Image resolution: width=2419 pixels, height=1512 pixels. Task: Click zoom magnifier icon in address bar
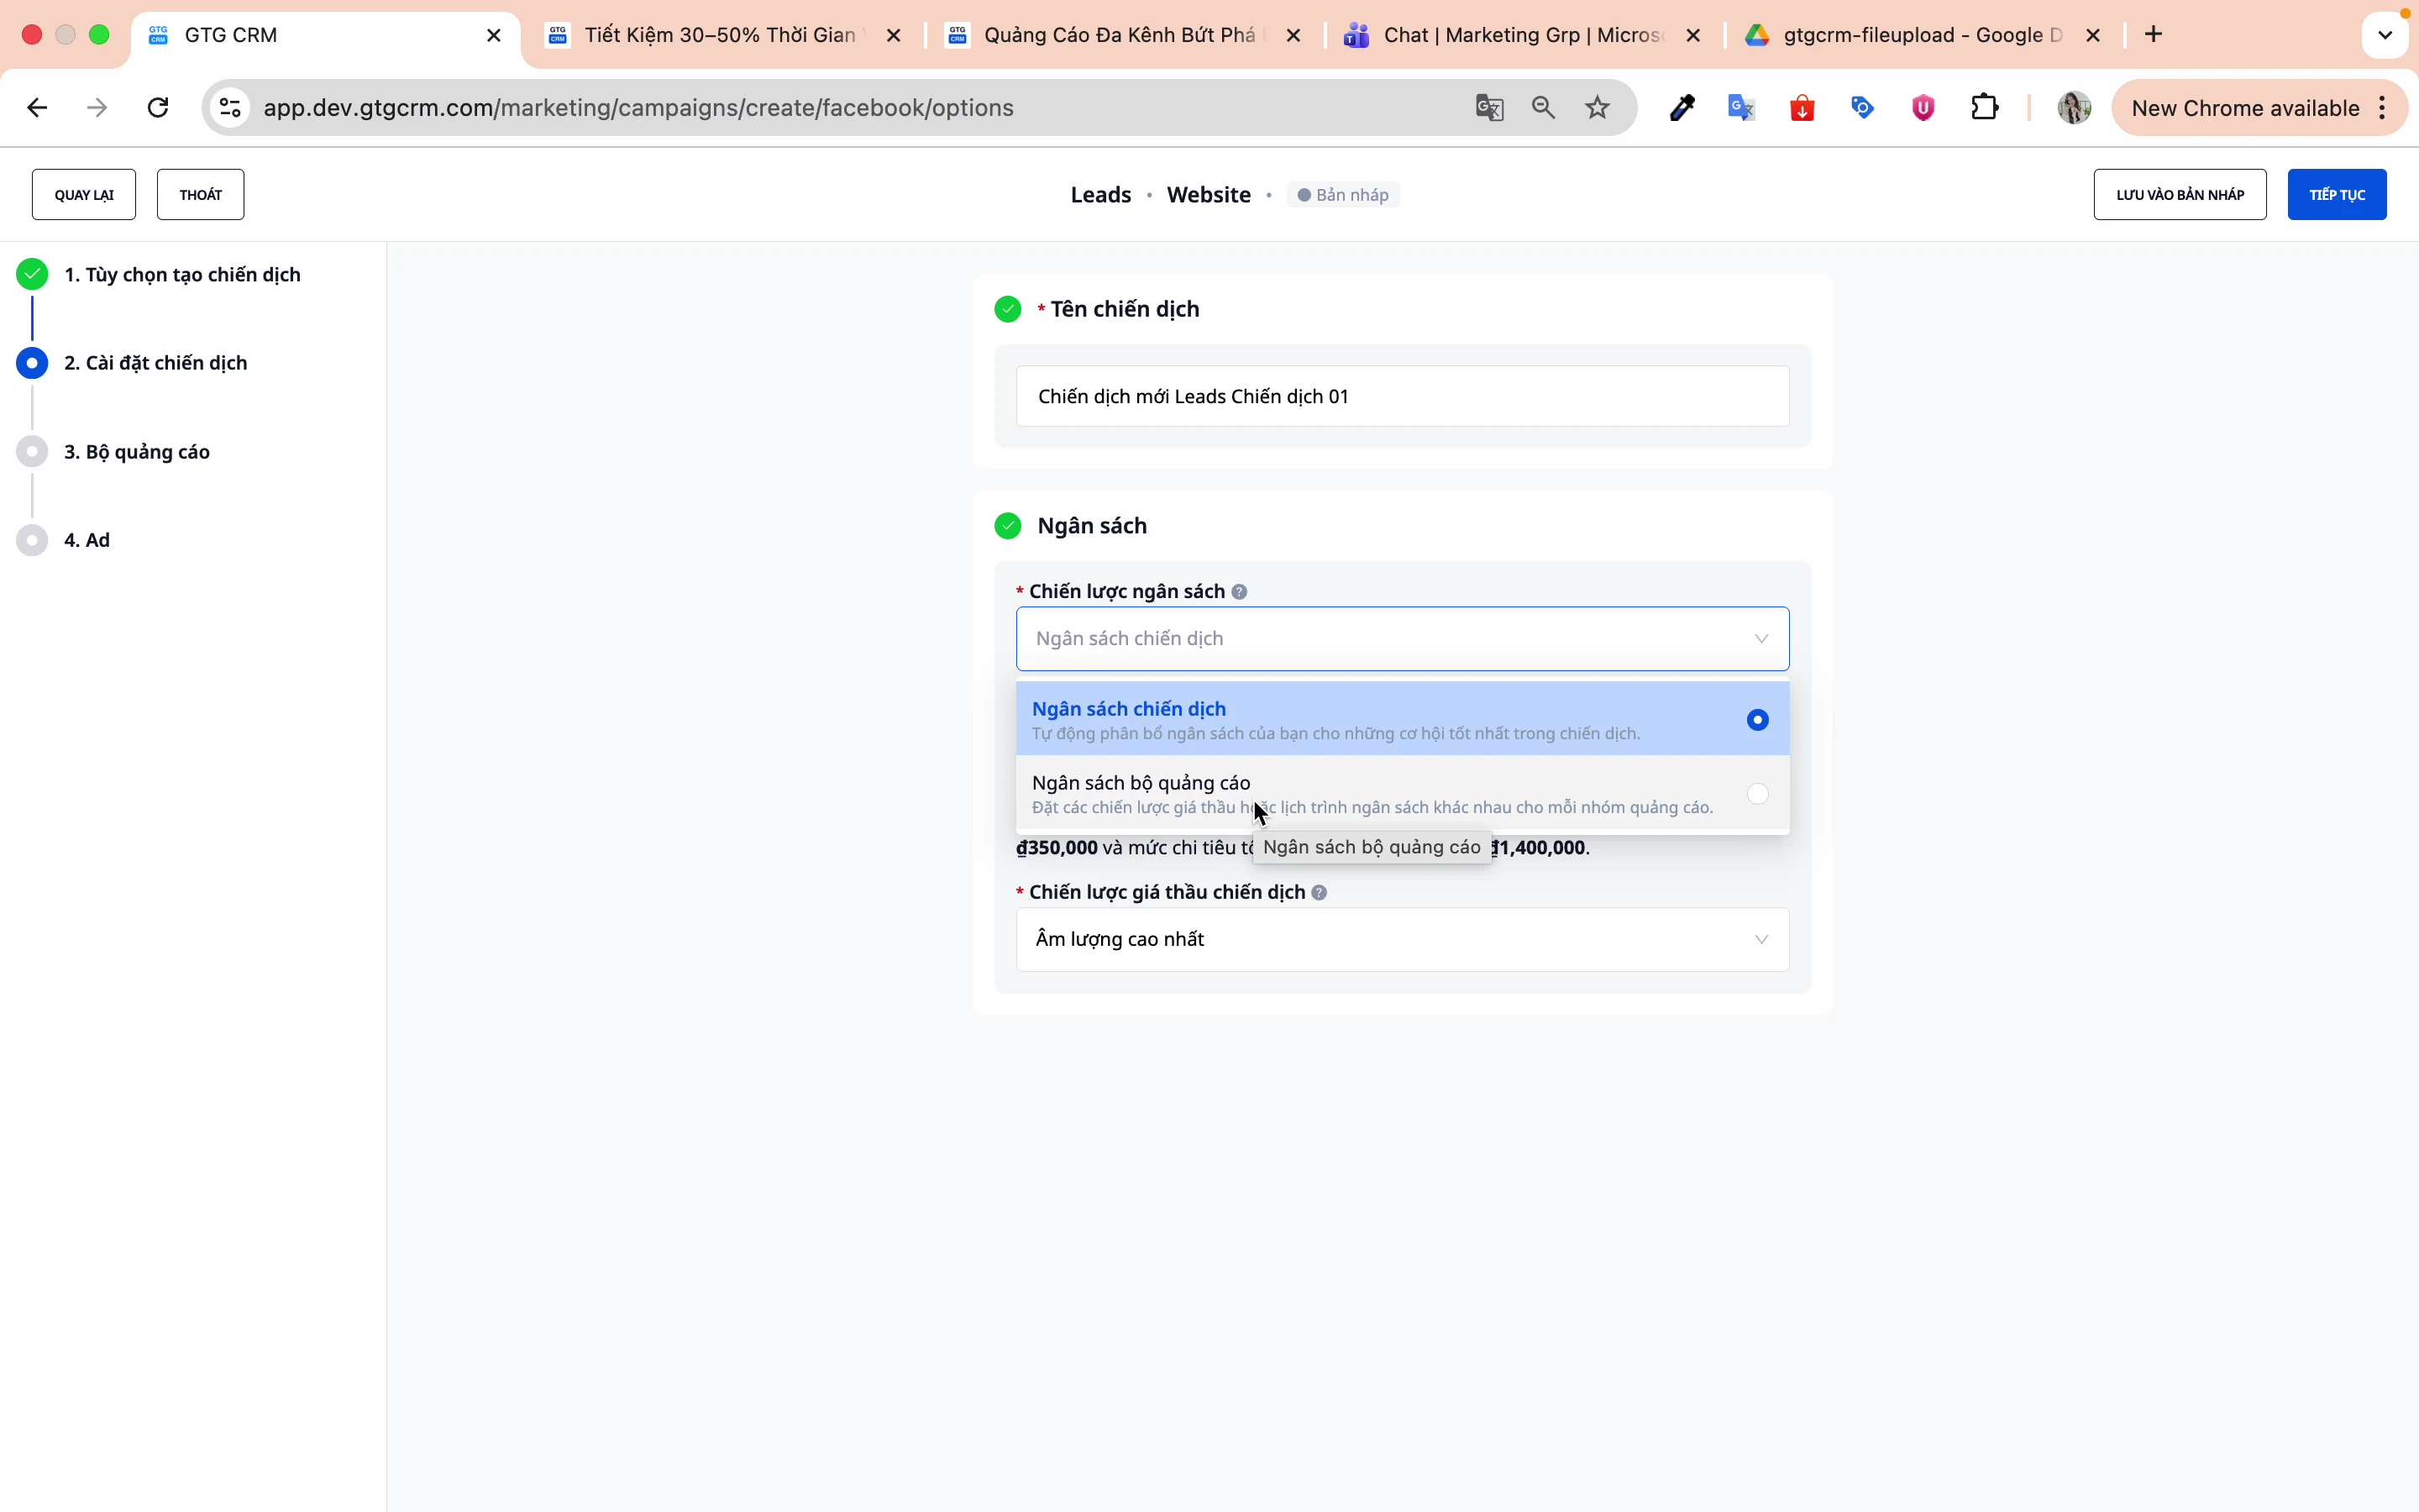click(1545, 108)
